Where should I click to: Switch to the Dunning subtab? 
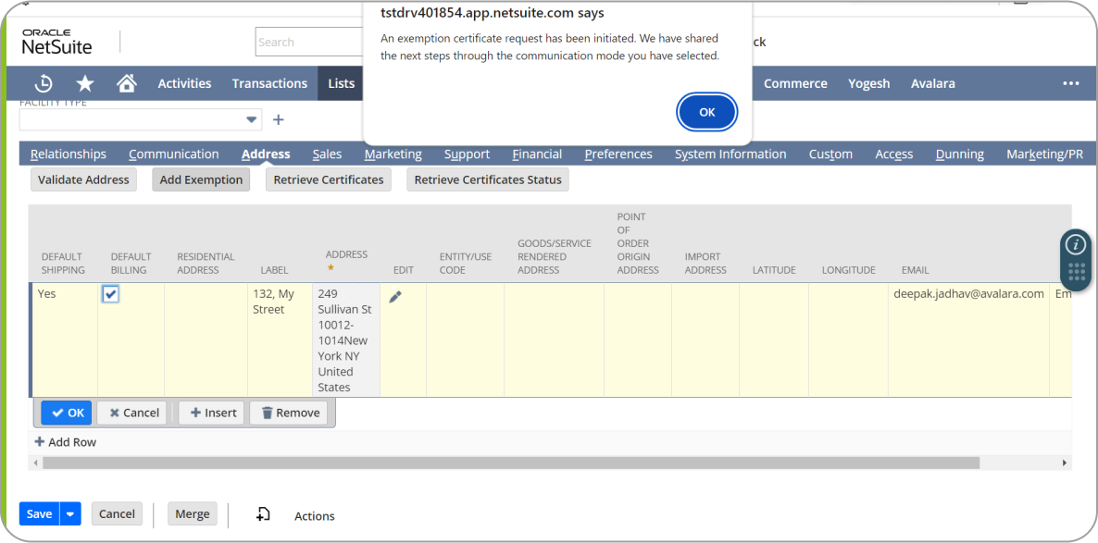(x=960, y=154)
